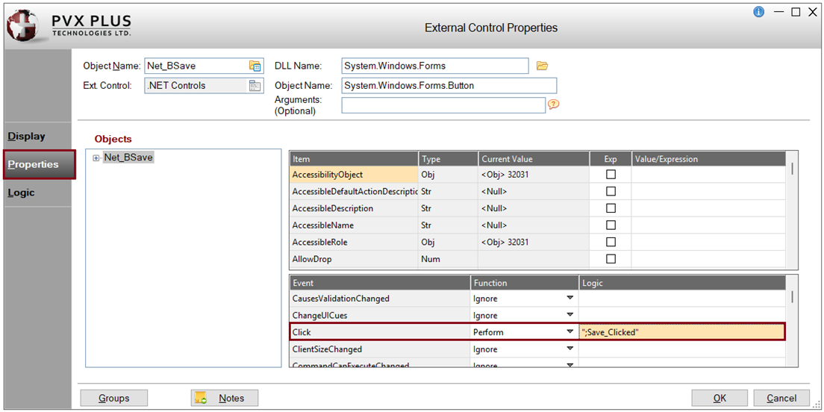The width and height of the screenshot is (824, 412).
Task: Click the properties grid vertical scrollbar
Action: coord(792,170)
